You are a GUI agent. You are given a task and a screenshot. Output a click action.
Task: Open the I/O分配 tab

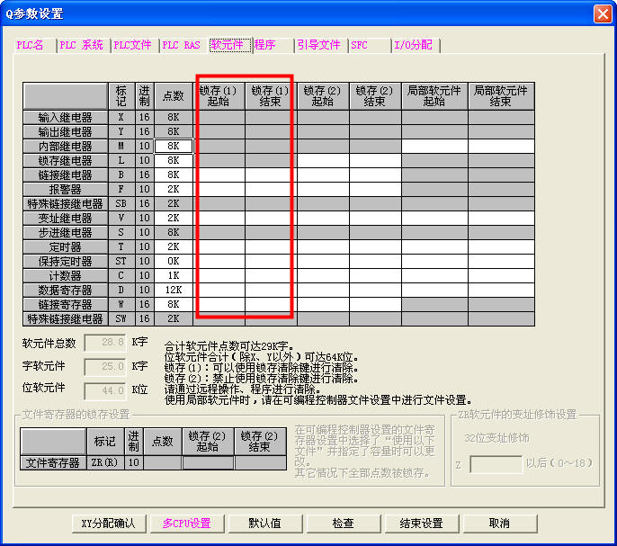click(413, 45)
